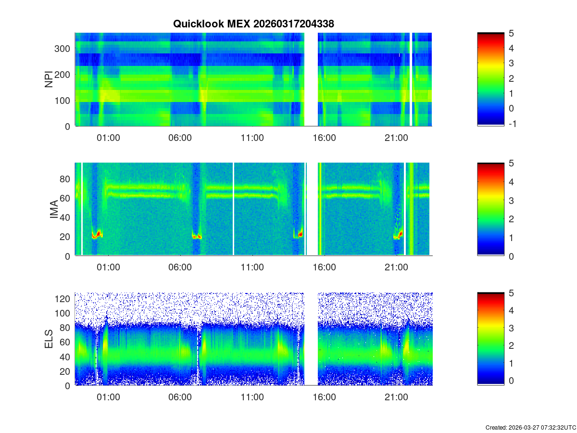
Task: Click the ELS panel colorbar
Action: (490, 339)
